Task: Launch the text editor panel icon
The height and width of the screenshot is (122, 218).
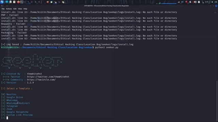Action: pos(14,2)
